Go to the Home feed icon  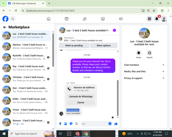49,19
